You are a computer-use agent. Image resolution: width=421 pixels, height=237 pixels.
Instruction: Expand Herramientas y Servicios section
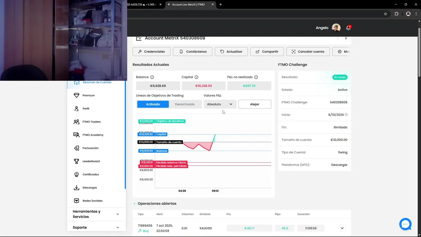96,214
